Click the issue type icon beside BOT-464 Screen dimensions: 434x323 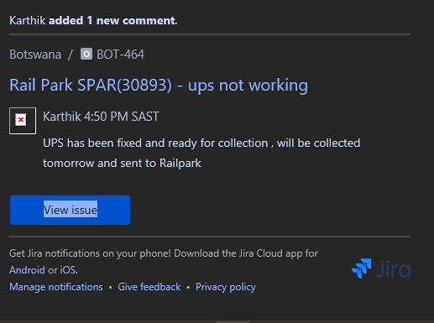(x=86, y=54)
